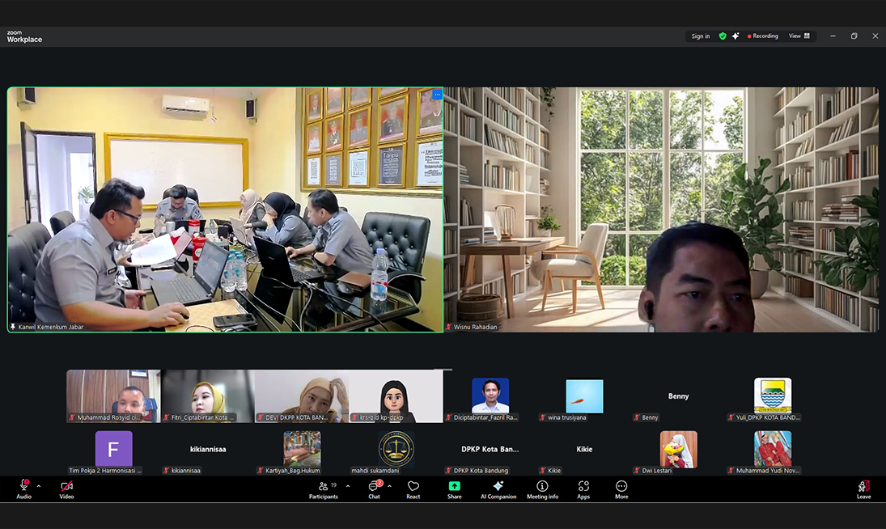Open the React emoji reactions
886x529 pixels.
pyautogui.click(x=413, y=489)
